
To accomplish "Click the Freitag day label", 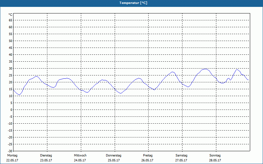I will point(148,155).
